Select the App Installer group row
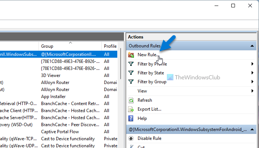259x148 pixels. (58, 97)
